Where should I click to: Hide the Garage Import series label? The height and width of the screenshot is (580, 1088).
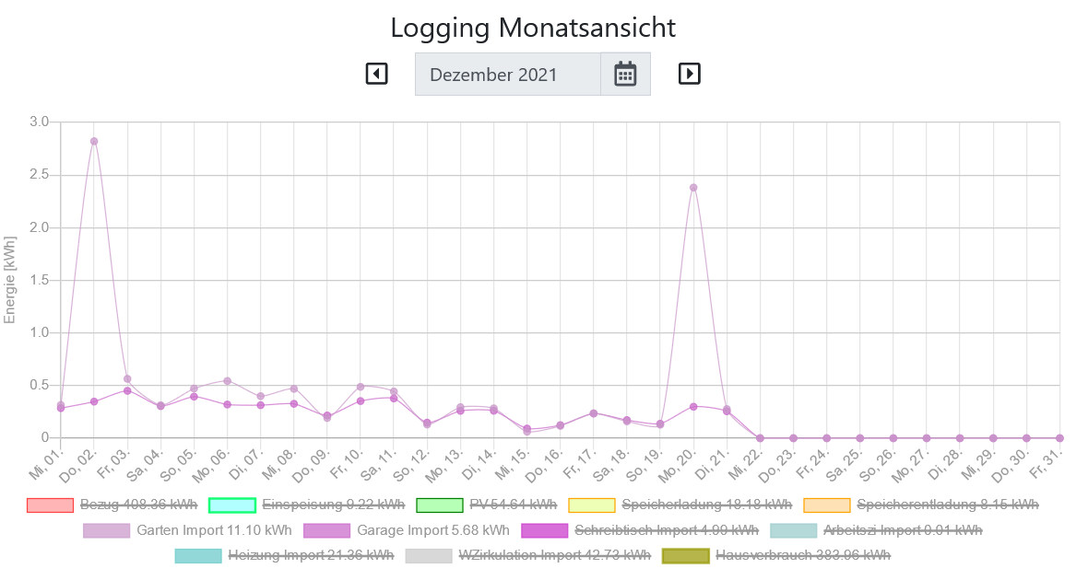point(432,530)
